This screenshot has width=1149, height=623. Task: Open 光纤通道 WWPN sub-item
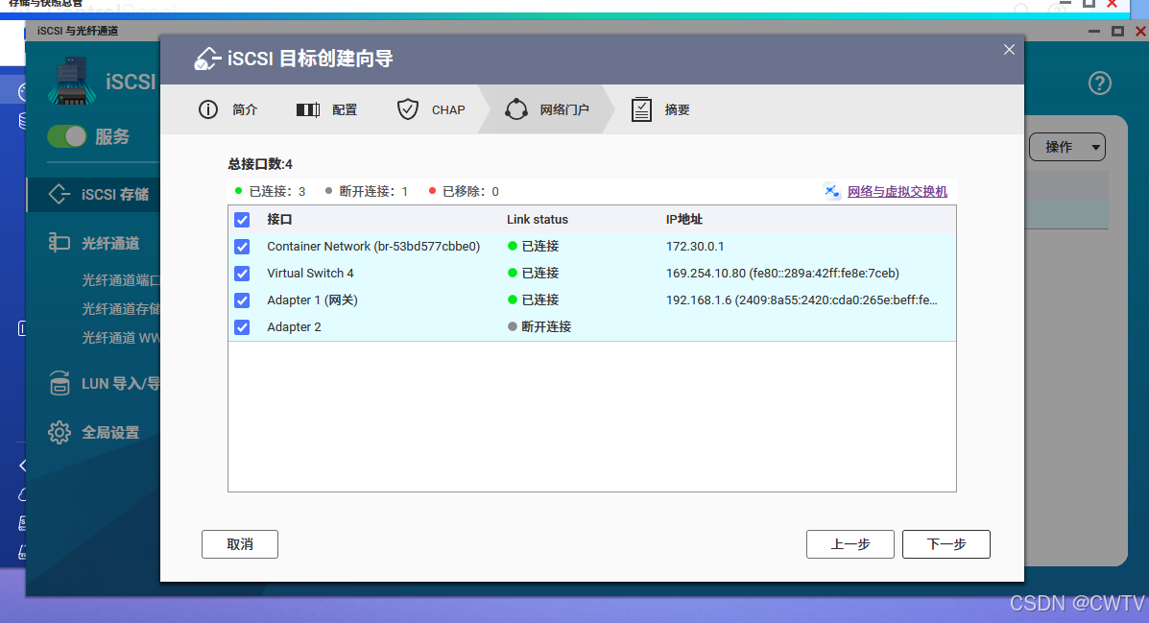(120, 337)
